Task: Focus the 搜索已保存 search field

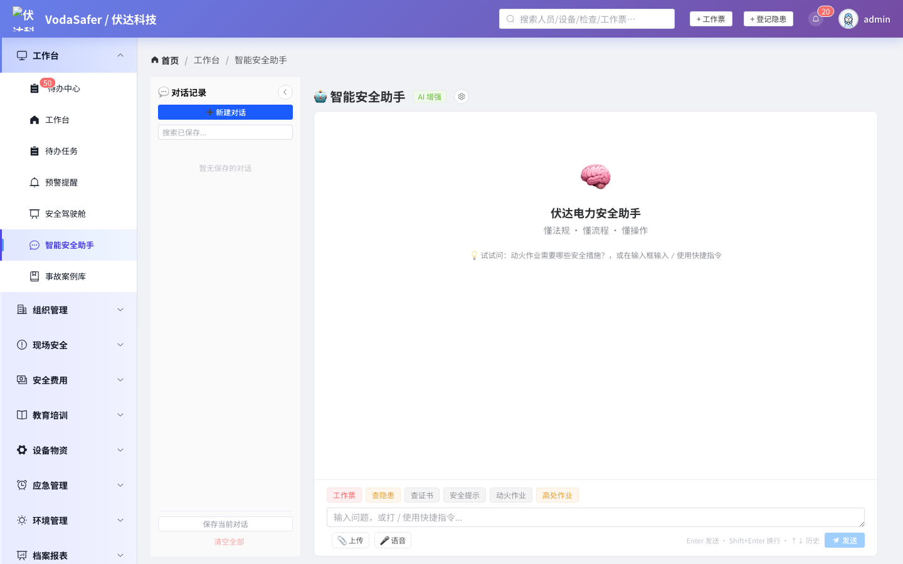Action: pyautogui.click(x=225, y=132)
